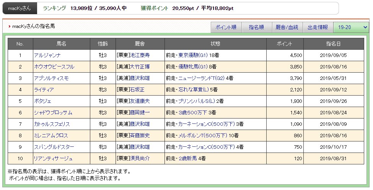Open trainer 池江泰寿 link
The width and height of the screenshot is (373, 190).
click(140, 55)
